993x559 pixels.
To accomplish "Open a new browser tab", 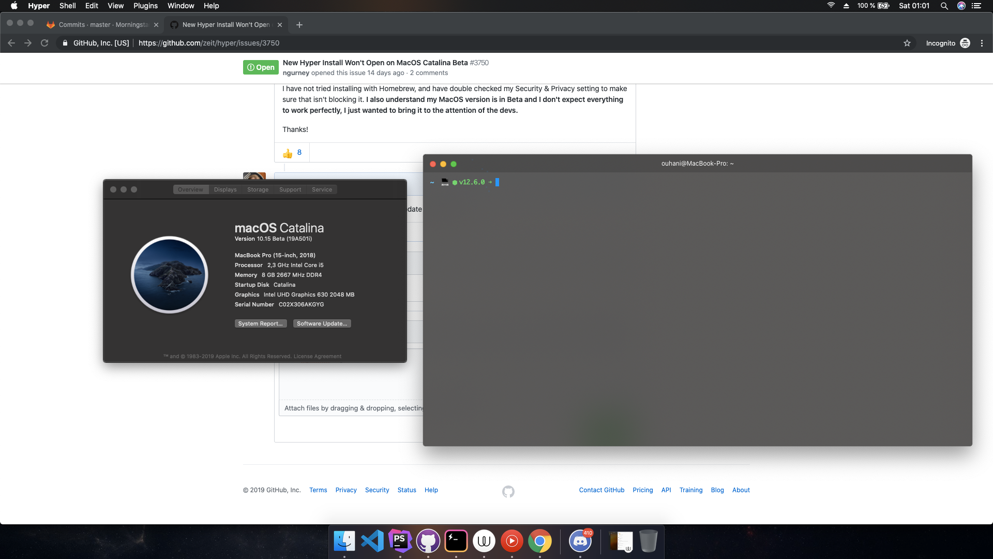I will pyautogui.click(x=299, y=24).
